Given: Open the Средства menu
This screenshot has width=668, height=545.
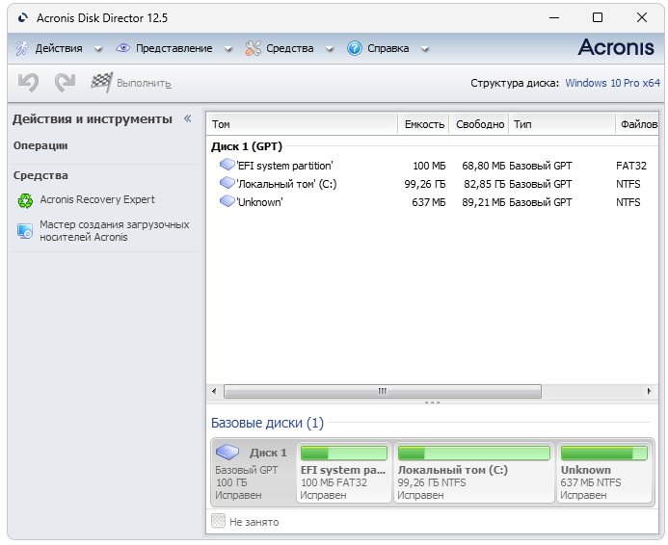Looking at the screenshot, I should click(x=290, y=48).
